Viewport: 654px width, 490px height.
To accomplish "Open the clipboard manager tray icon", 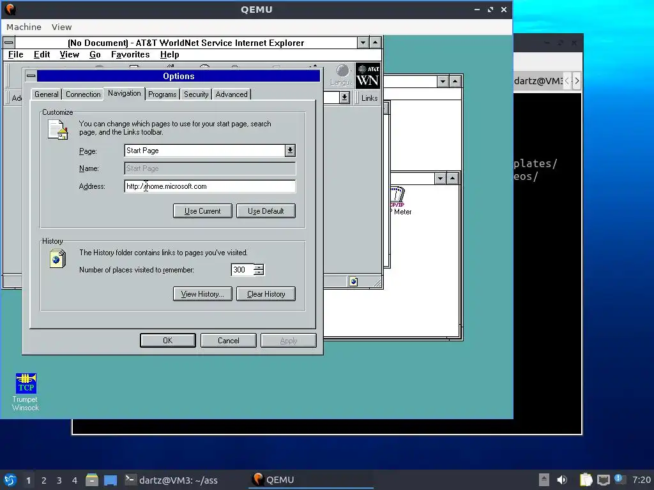I will coord(586,480).
